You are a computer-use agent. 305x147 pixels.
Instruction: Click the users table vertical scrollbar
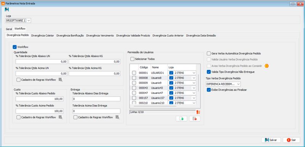198,83
